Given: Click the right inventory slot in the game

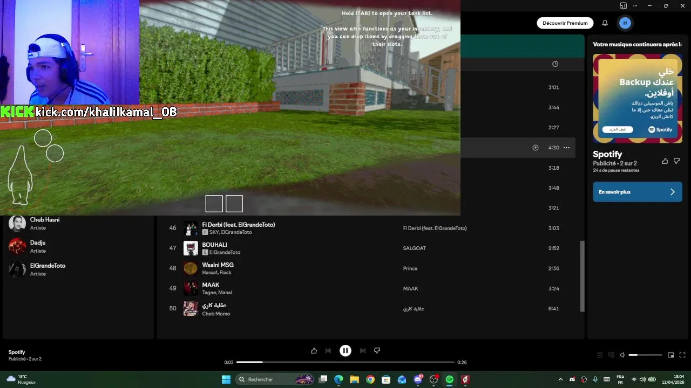Looking at the screenshot, I should click(234, 204).
